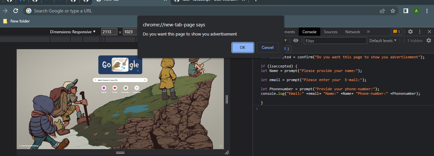Screen dimensions: 434x156
Task: Switch to the Sources tab
Action: (331, 32)
